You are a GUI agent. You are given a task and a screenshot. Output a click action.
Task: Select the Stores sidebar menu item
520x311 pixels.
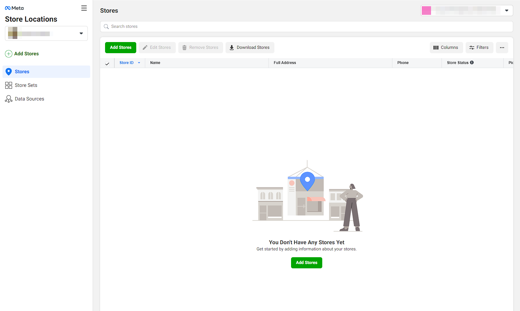[x=22, y=71]
